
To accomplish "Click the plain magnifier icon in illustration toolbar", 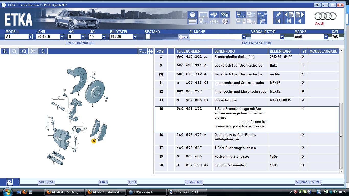I will tap(43, 51).
